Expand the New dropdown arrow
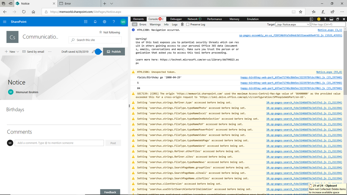This screenshot has height=195, width=347. (18, 51)
